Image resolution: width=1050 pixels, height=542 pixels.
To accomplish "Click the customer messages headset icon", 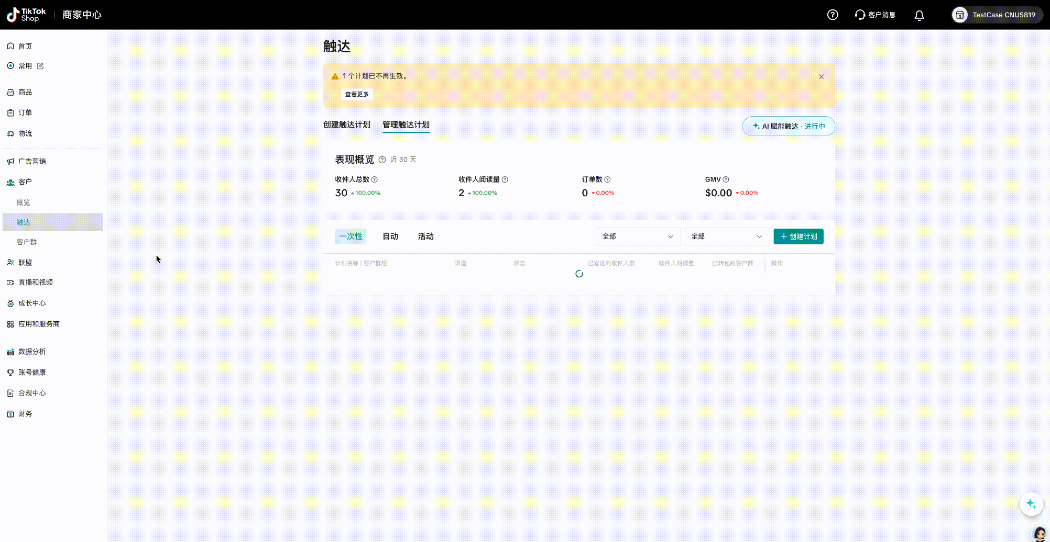I will coord(860,15).
